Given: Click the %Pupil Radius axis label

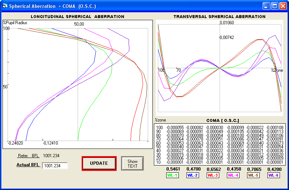Looking at the screenshot, I should (15, 23).
